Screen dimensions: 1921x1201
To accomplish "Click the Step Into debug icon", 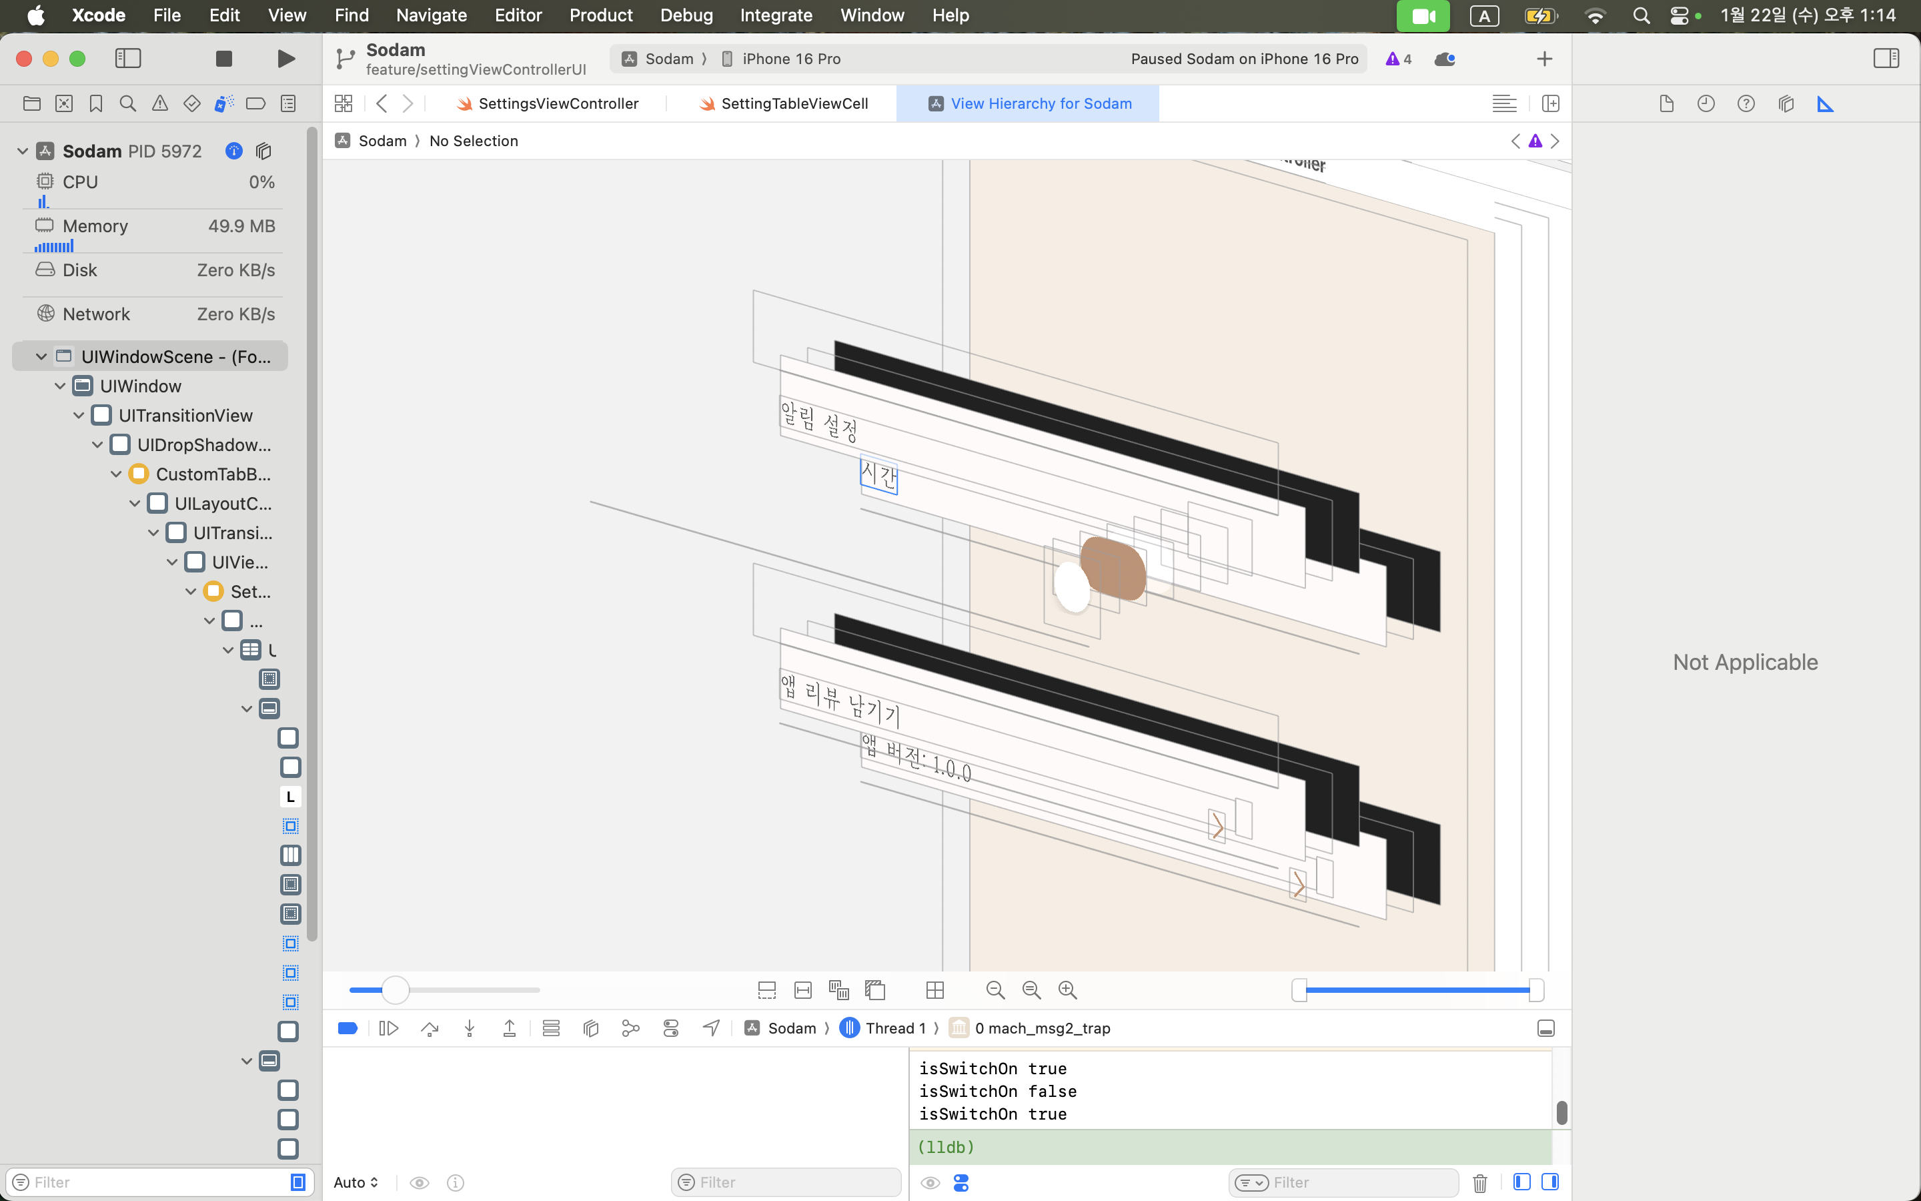I will pyautogui.click(x=470, y=1029).
